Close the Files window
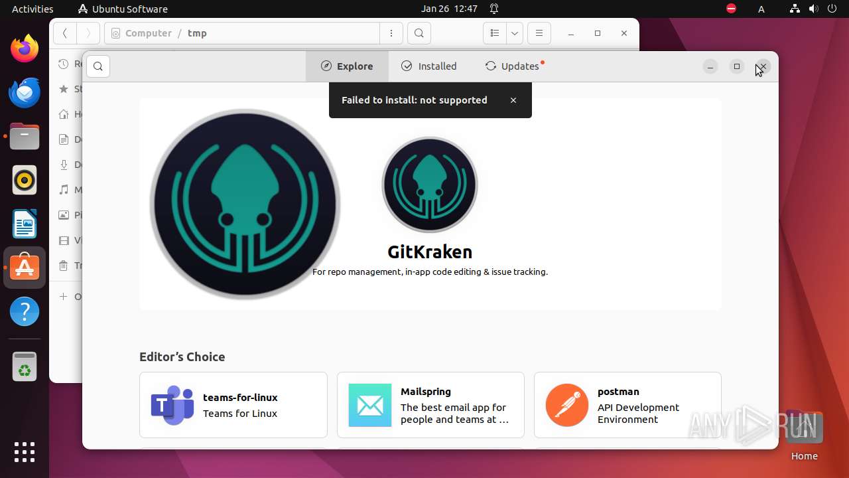Screen dimensions: 849x478 [x=624, y=33]
